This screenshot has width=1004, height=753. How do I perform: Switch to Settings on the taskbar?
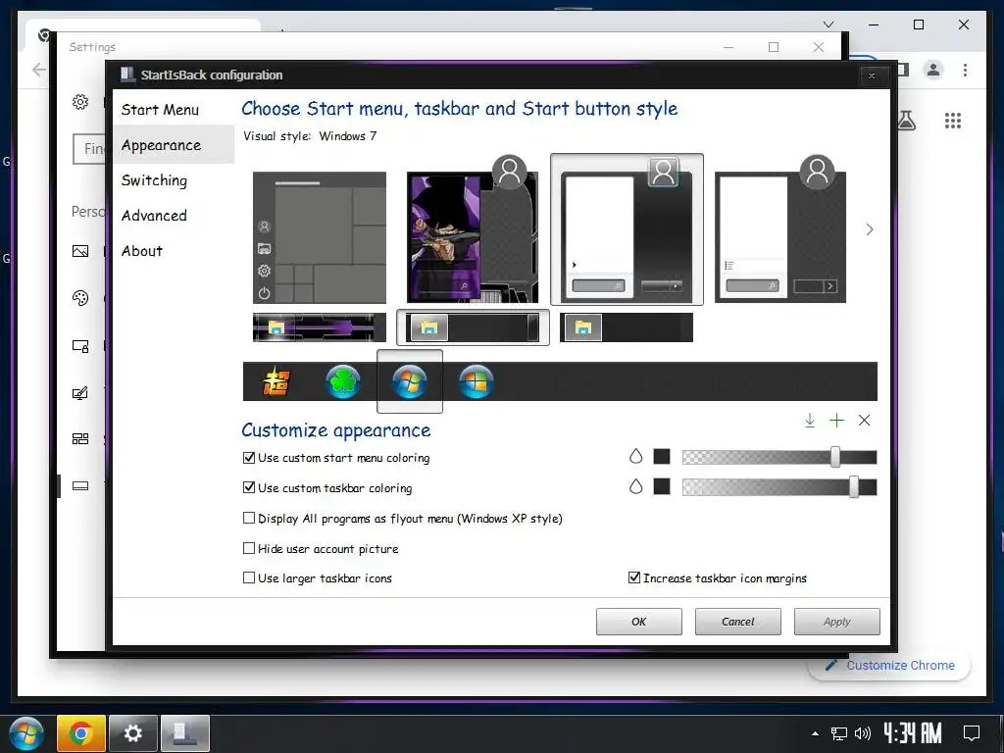tap(133, 733)
